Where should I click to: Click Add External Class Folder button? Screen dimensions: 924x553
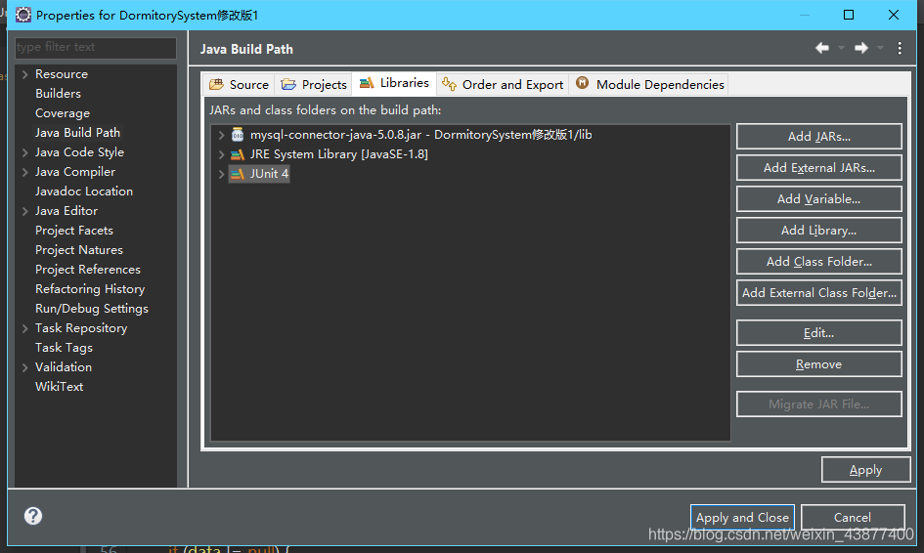coord(818,293)
